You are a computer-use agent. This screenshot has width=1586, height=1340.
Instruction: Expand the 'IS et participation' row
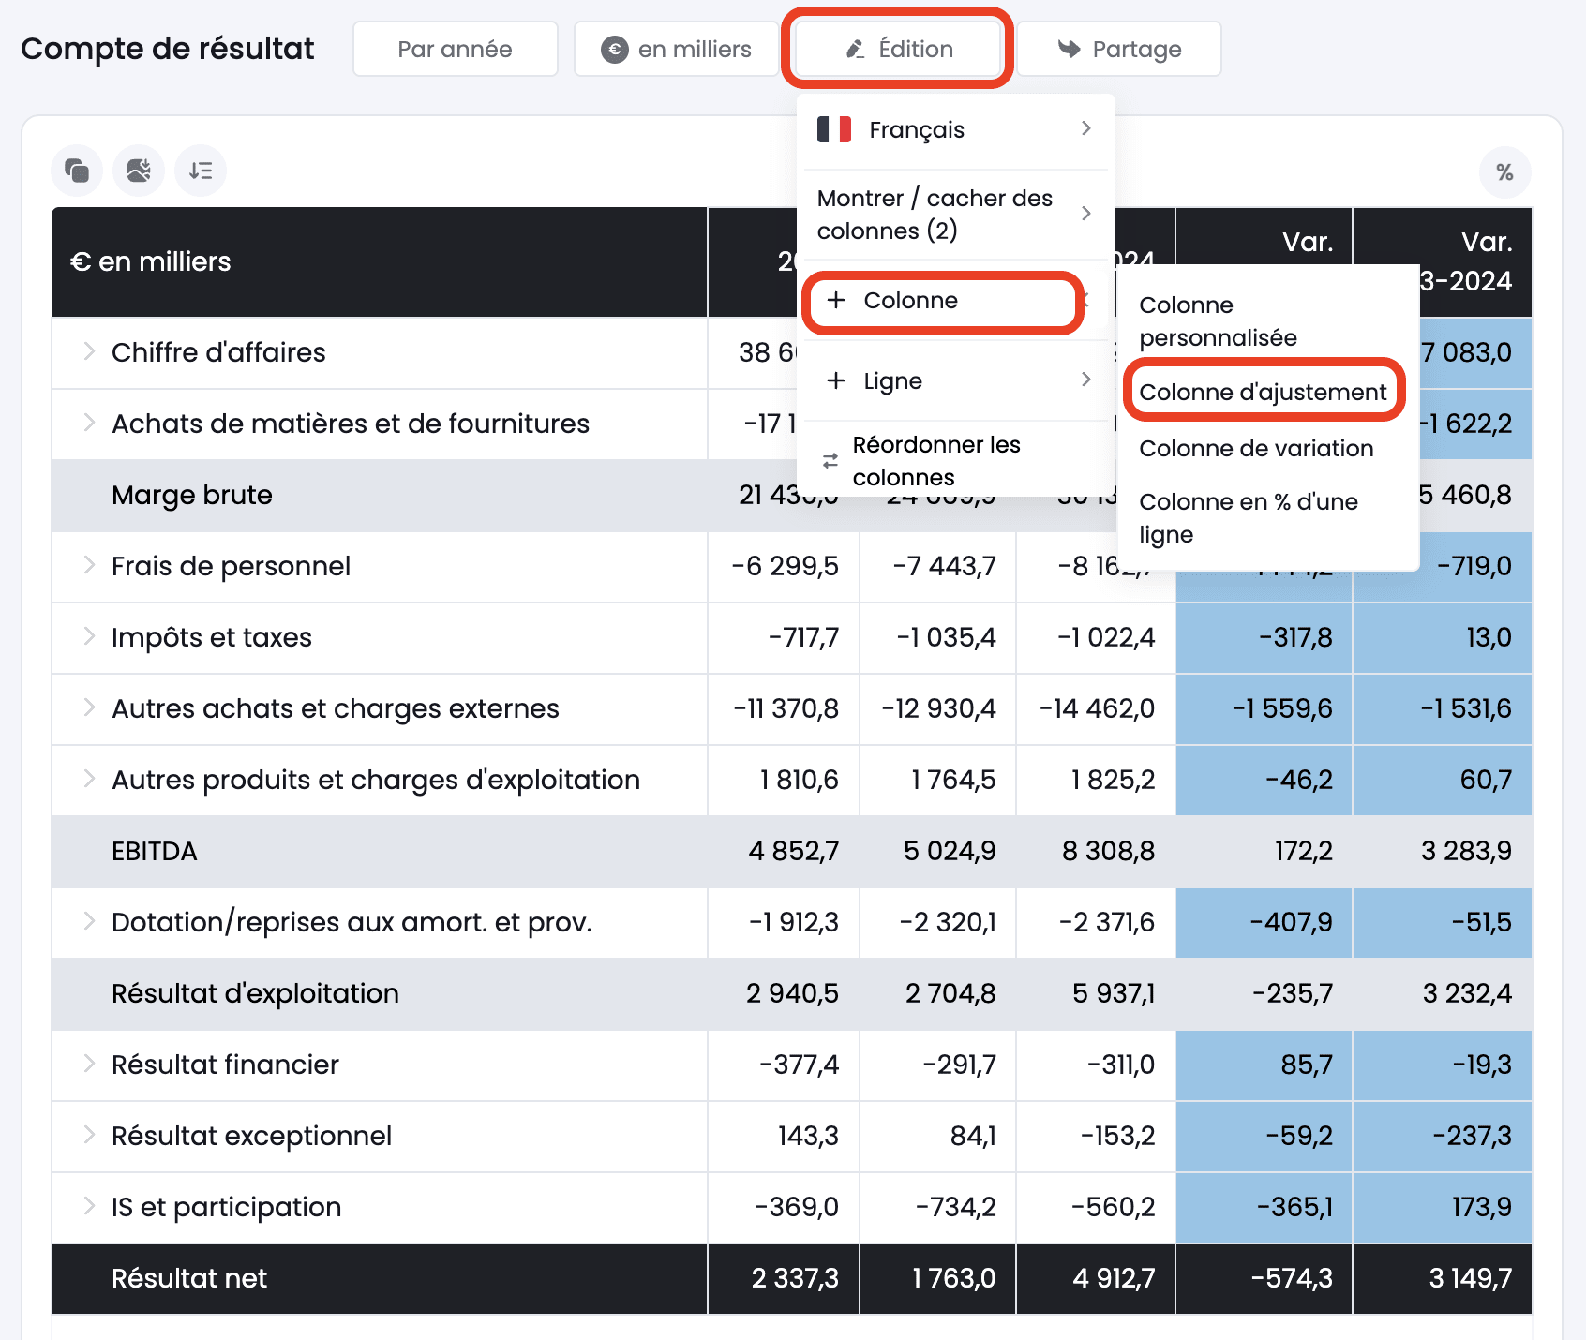pos(89,1206)
